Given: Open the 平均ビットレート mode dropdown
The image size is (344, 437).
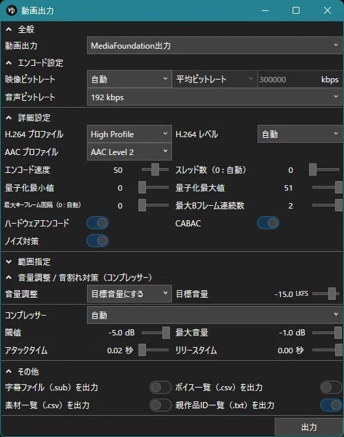Looking at the screenshot, I should point(214,79).
